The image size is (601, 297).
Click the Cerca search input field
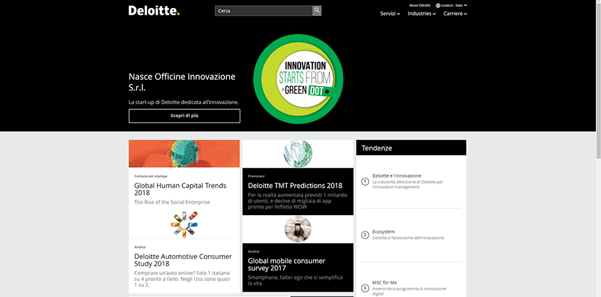264,11
